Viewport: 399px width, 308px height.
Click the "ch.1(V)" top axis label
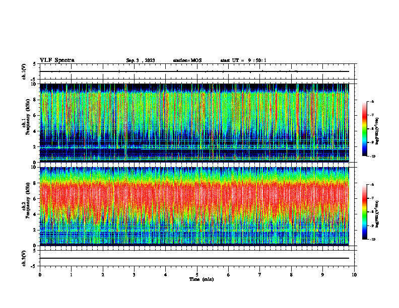coord(24,71)
